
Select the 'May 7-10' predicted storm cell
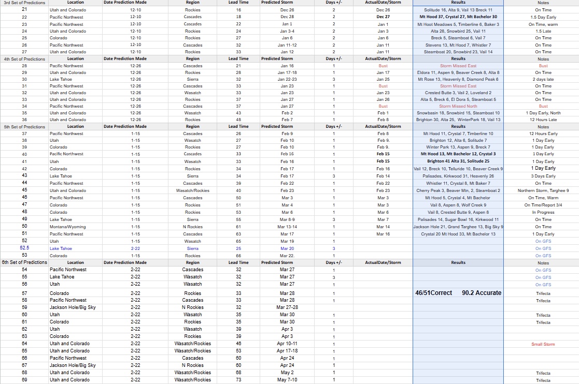point(287,380)
